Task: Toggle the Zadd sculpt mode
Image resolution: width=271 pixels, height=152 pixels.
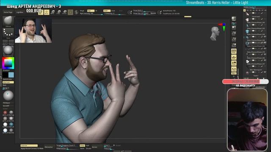Action: point(107,11)
